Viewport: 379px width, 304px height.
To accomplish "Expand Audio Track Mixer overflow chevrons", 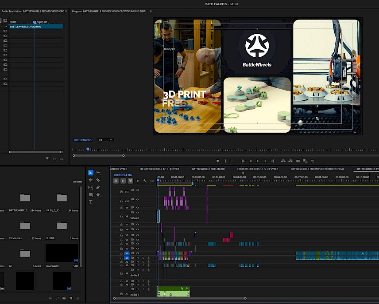I will coord(66,11).
